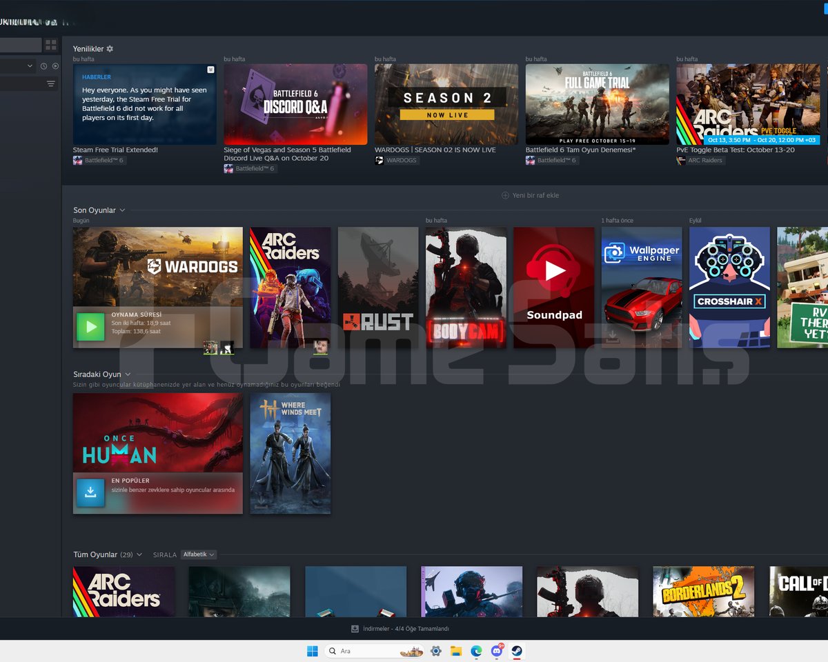The width and height of the screenshot is (828, 662).
Task: Switch library sidebar to grid view icon
Action: 51,45
